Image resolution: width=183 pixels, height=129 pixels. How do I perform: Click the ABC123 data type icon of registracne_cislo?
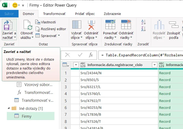[83, 65]
